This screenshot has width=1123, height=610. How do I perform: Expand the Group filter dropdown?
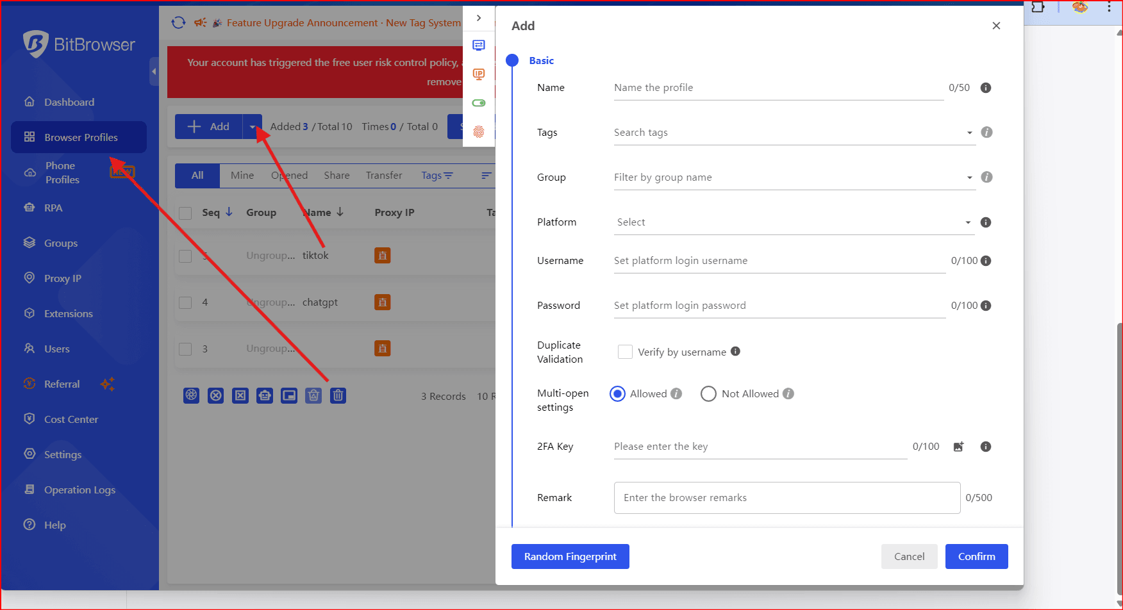794,177
